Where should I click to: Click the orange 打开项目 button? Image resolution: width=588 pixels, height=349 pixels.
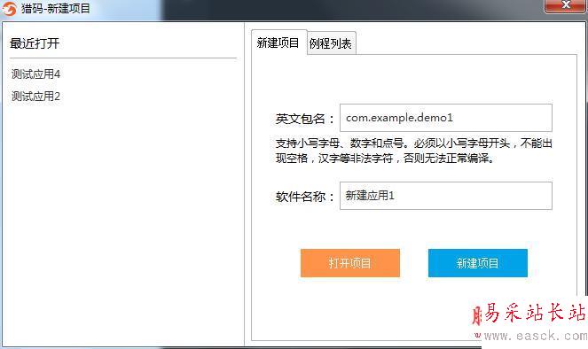point(350,263)
